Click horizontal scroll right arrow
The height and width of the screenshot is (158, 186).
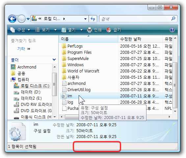point(170,117)
